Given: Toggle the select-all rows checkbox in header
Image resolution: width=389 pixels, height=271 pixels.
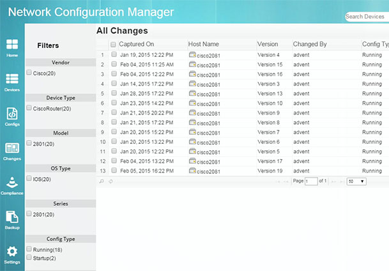Looking at the screenshot, I should [x=114, y=45].
